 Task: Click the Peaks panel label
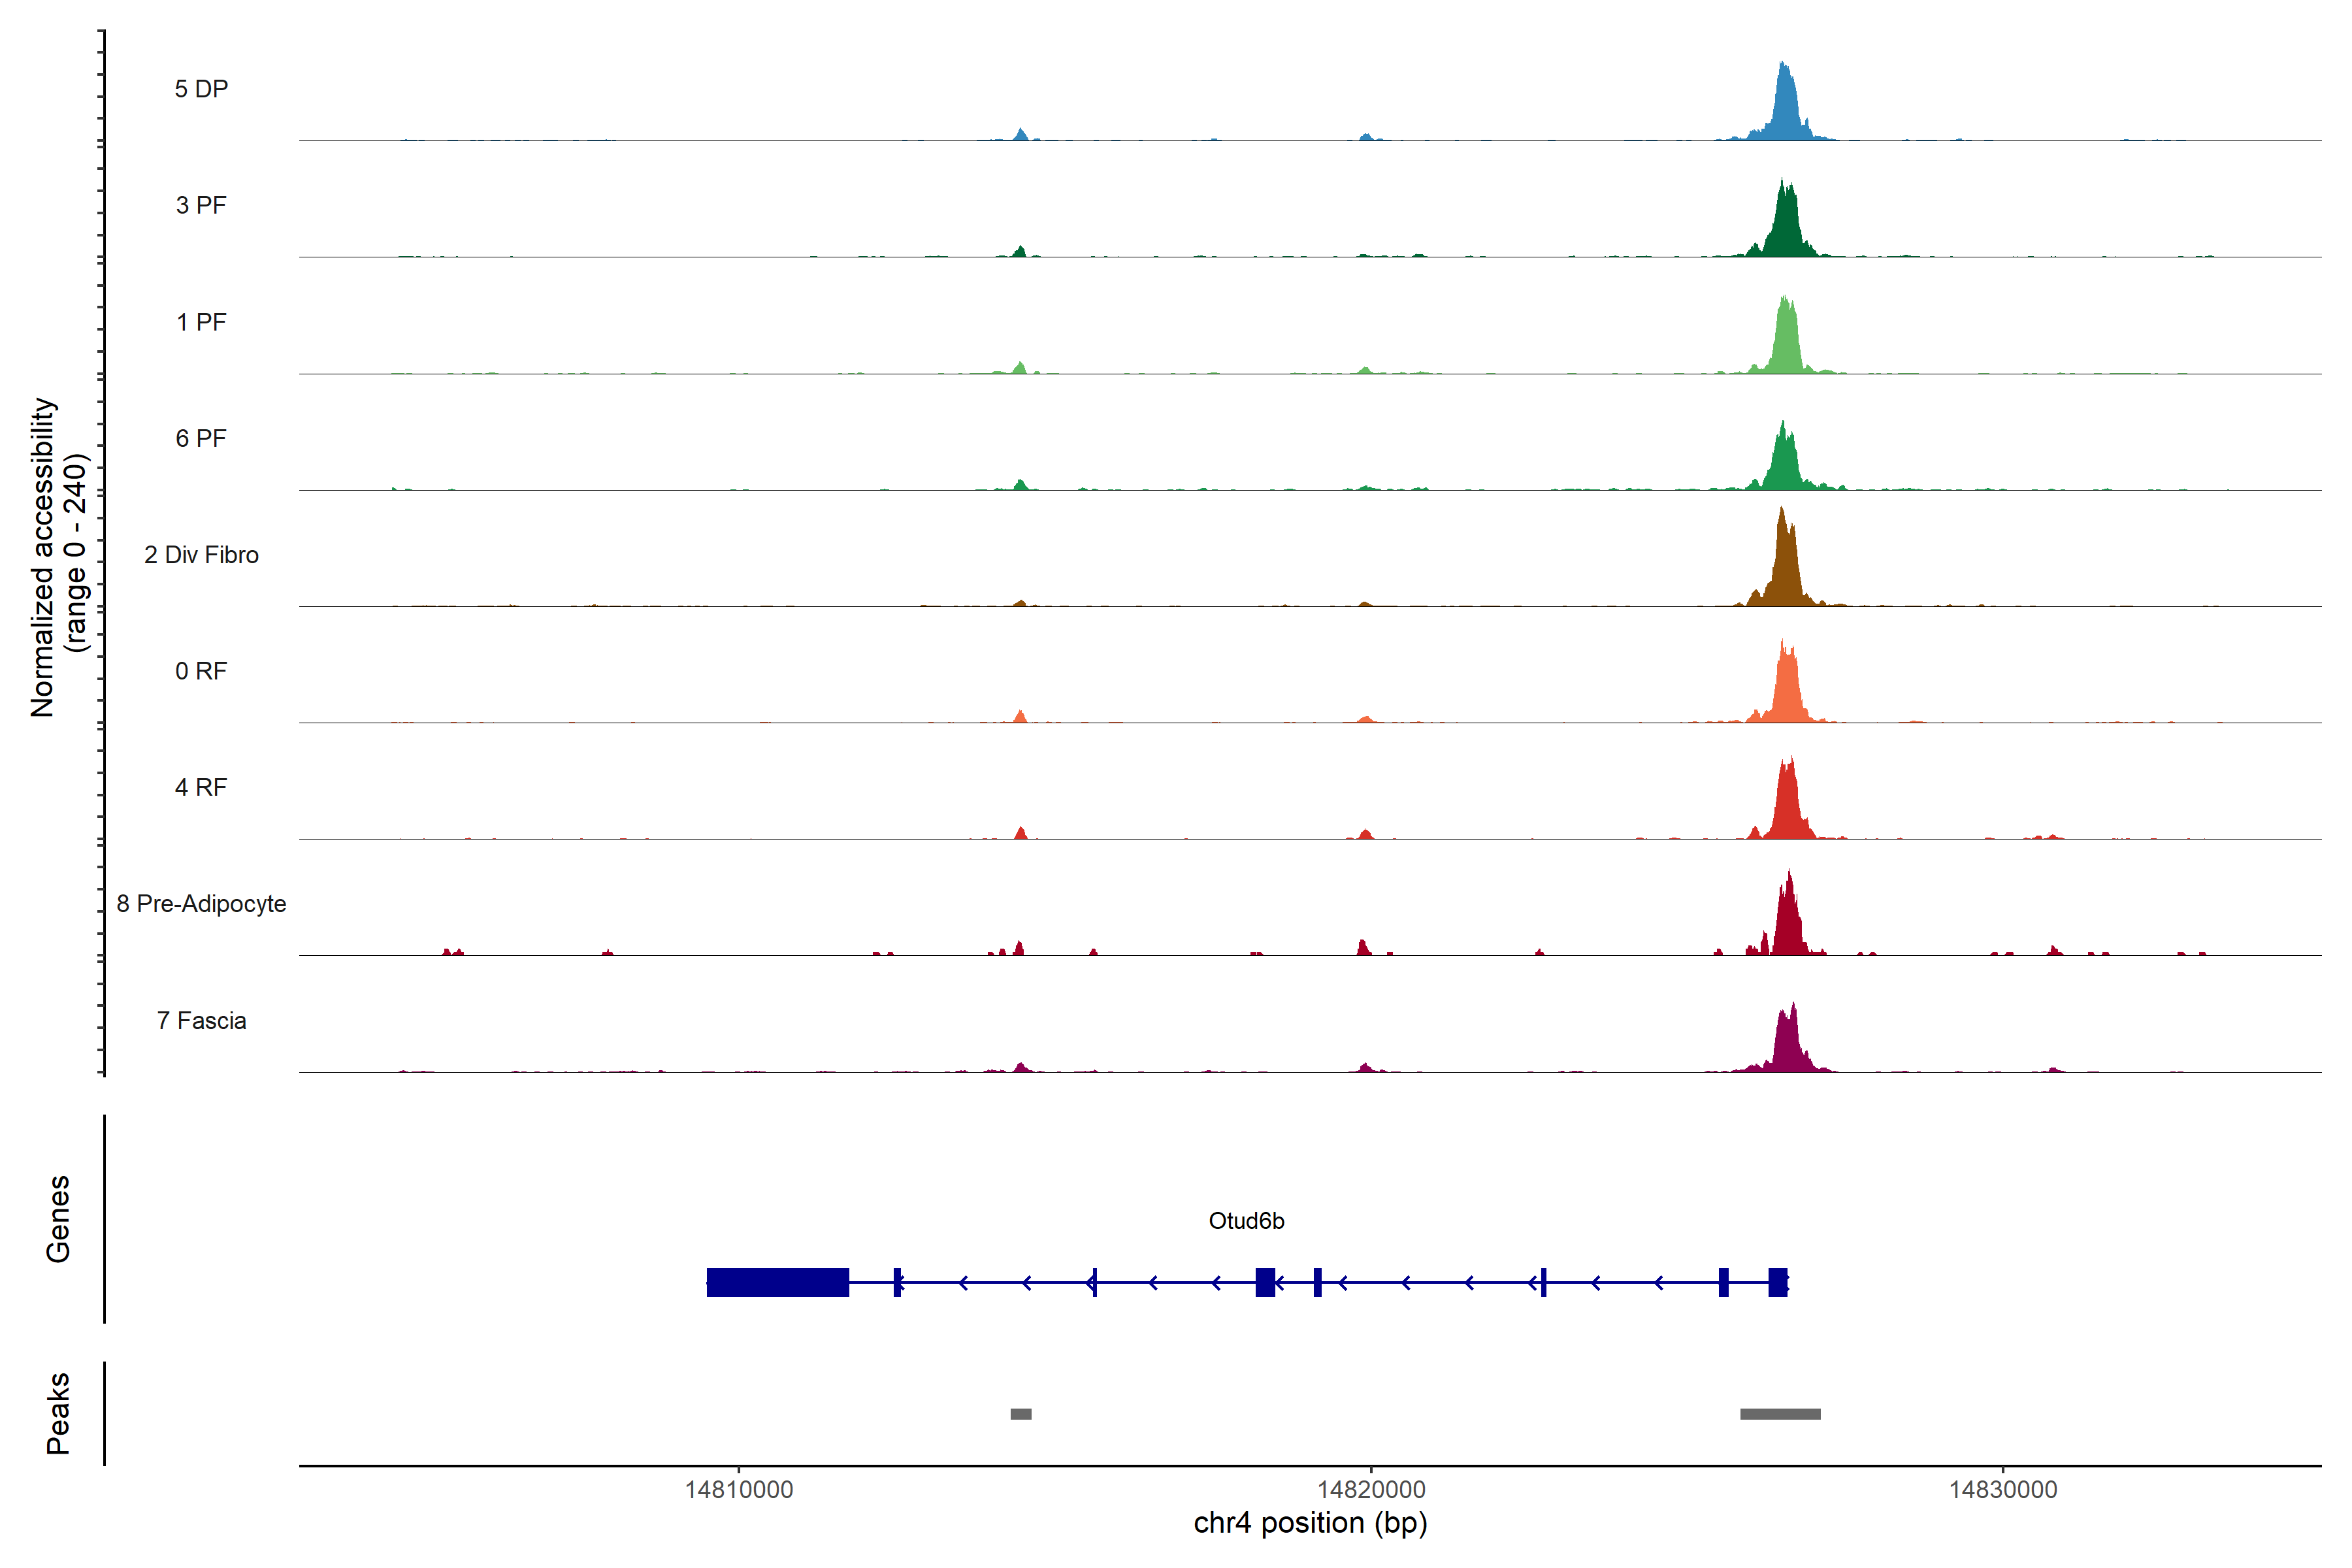pyautogui.click(x=58, y=1413)
